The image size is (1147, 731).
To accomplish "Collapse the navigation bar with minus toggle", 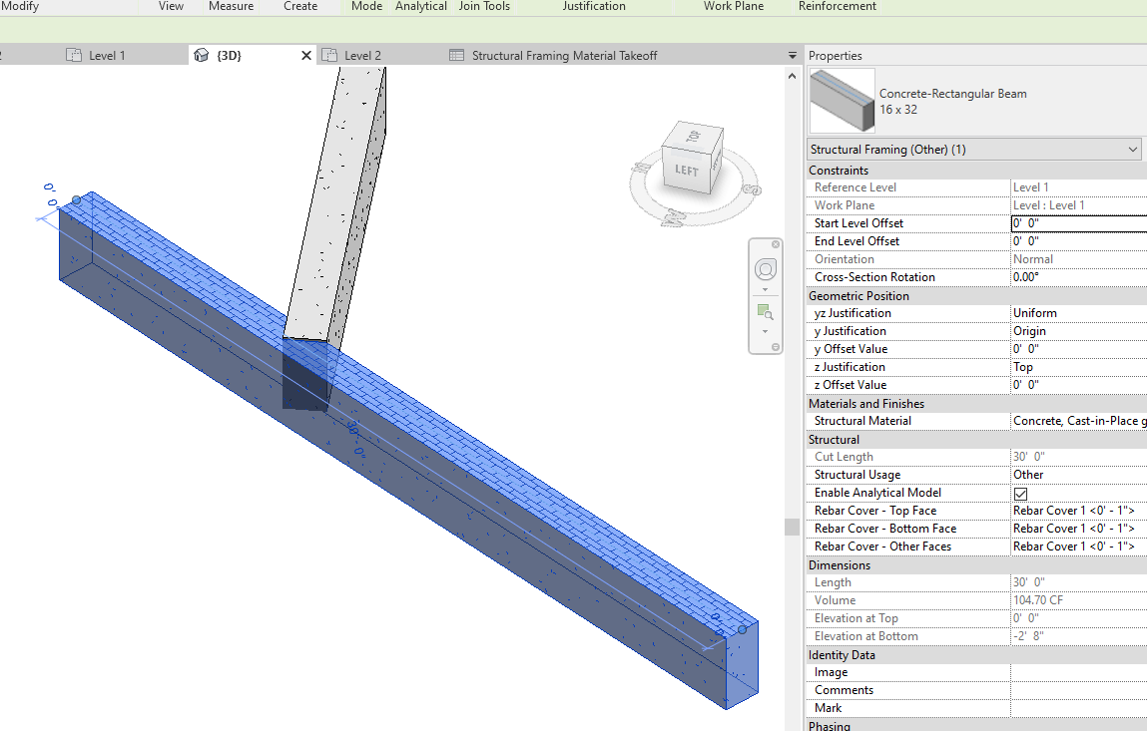I will pos(776,345).
